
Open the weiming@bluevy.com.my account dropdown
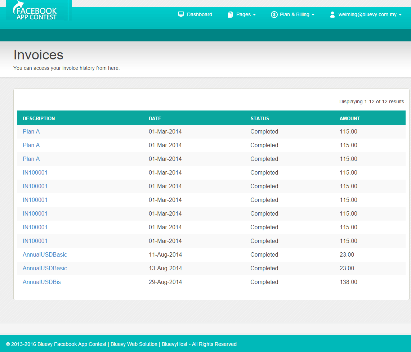[x=366, y=14]
